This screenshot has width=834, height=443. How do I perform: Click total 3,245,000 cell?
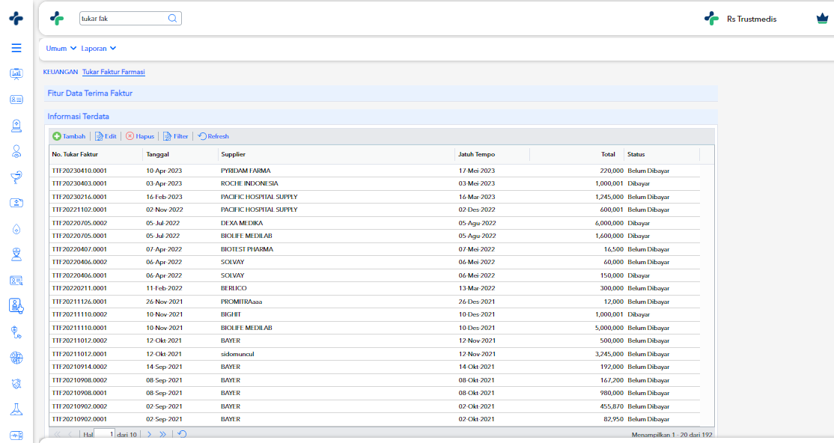577,354
